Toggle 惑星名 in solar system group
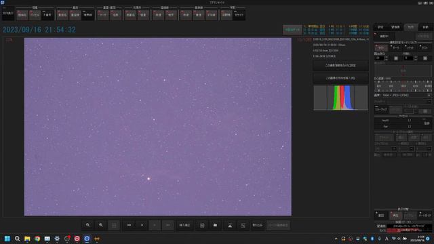This screenshot has width=434, height=244. pos(131,15)
